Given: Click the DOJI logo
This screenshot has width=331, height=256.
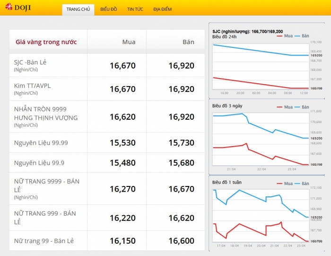Looking at the screenshot, I should coord(18,8).
